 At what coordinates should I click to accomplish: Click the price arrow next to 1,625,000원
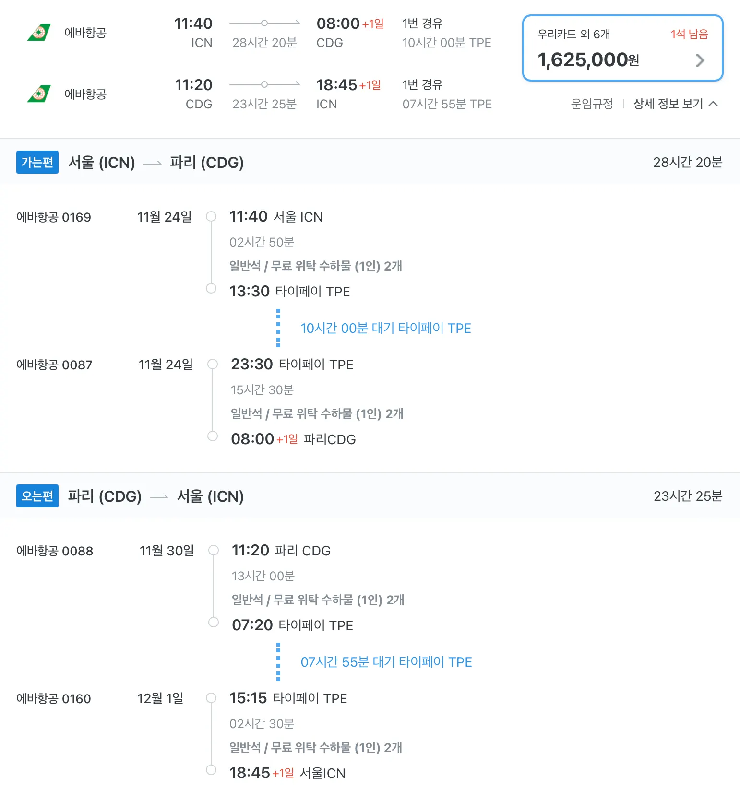pos(700,60)
